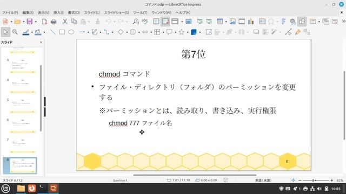
Task: Run the spelling check icon
Action: click(x=145, y=22)
